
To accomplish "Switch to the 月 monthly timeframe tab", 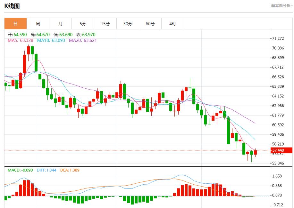I will click(x=60, y=23).
